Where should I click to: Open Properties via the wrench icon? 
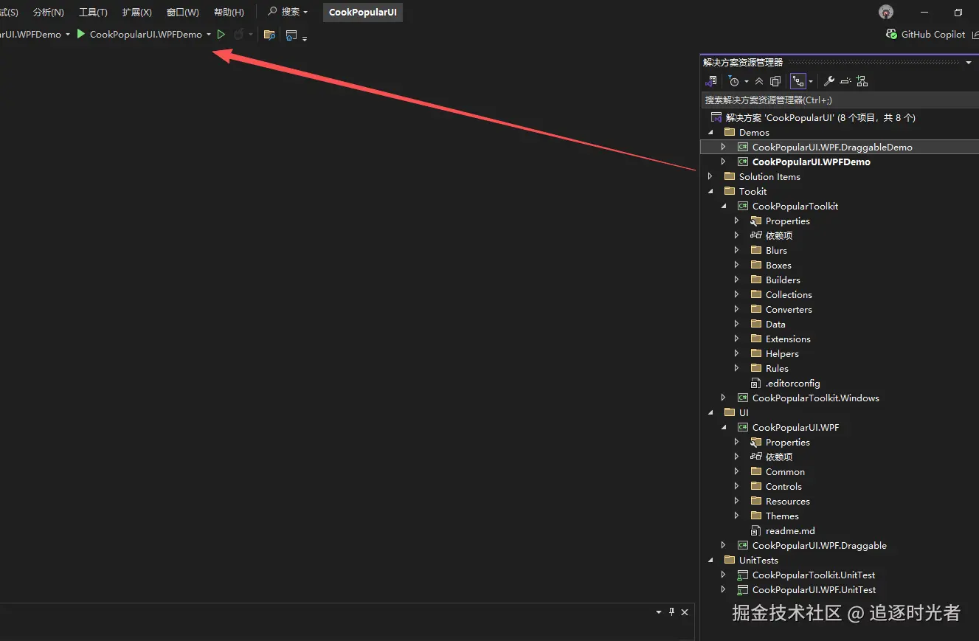(x=829, y=81)
